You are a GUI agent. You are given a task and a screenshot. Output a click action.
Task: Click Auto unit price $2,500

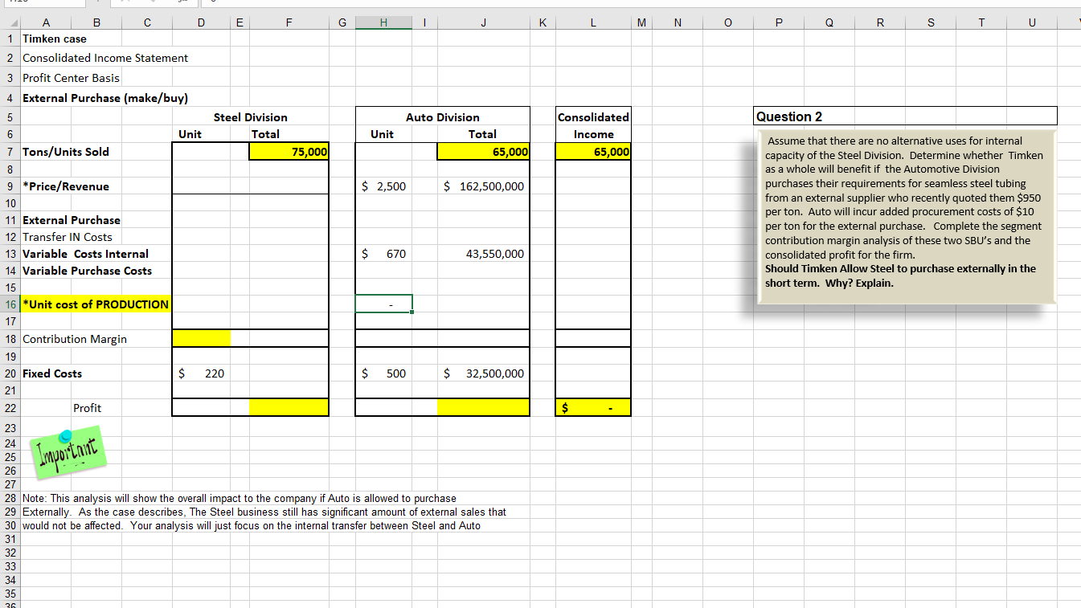[383, 186]
